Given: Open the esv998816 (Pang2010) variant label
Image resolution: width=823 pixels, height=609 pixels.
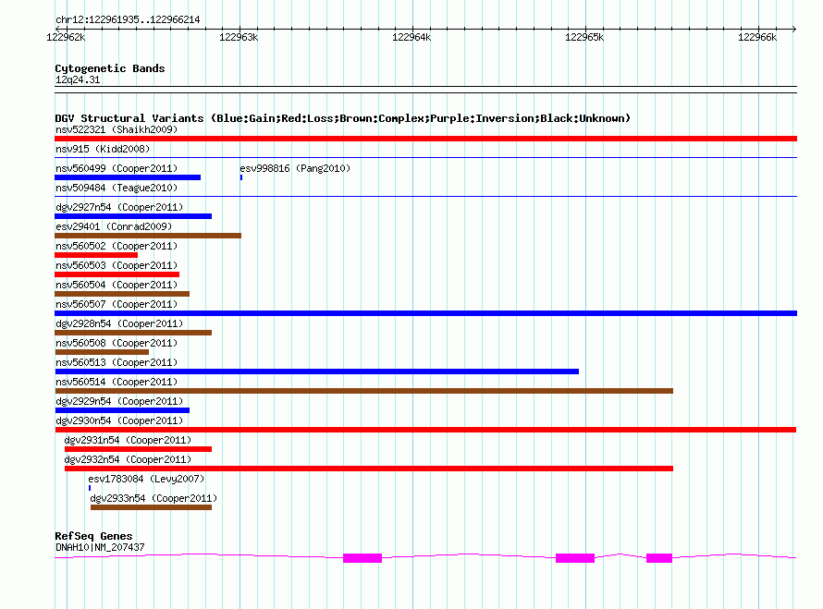Looking at the screenshot, I should tap(295, 168).
